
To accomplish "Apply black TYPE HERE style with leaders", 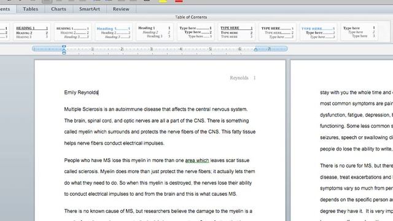I will [x=277, y=32].
